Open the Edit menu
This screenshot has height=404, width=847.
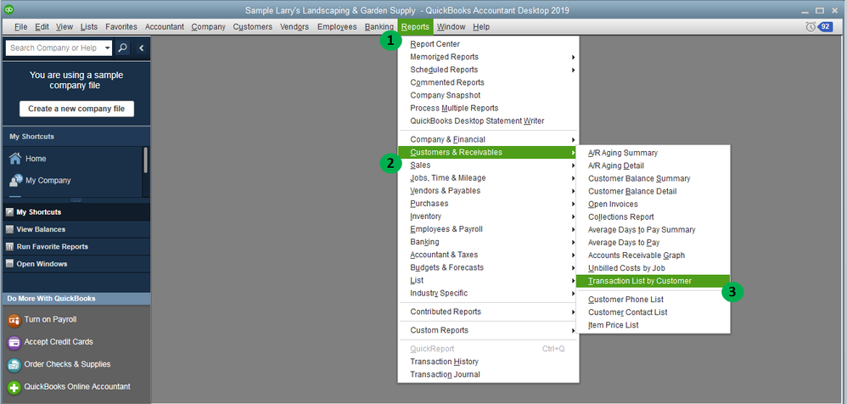tap(42, 27)
